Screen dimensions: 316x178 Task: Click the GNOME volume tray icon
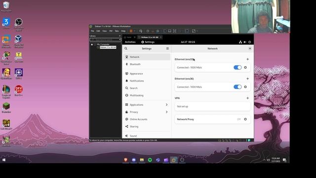point(245,42)
